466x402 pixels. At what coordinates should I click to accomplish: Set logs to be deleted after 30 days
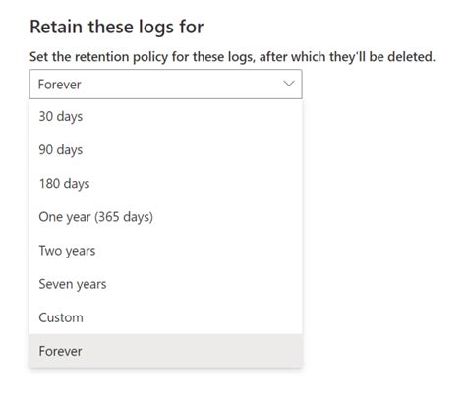click(x=166, y=116)
